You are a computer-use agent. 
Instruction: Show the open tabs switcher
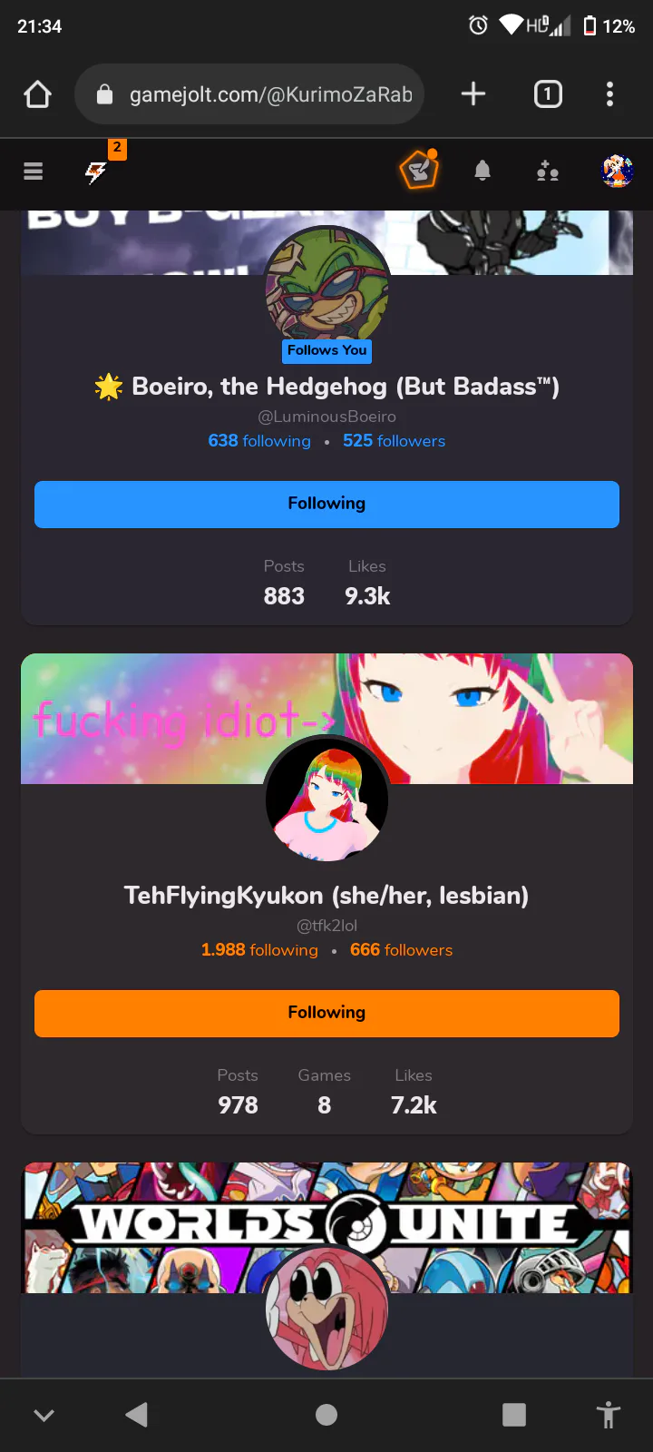click(x=548, y=93)
